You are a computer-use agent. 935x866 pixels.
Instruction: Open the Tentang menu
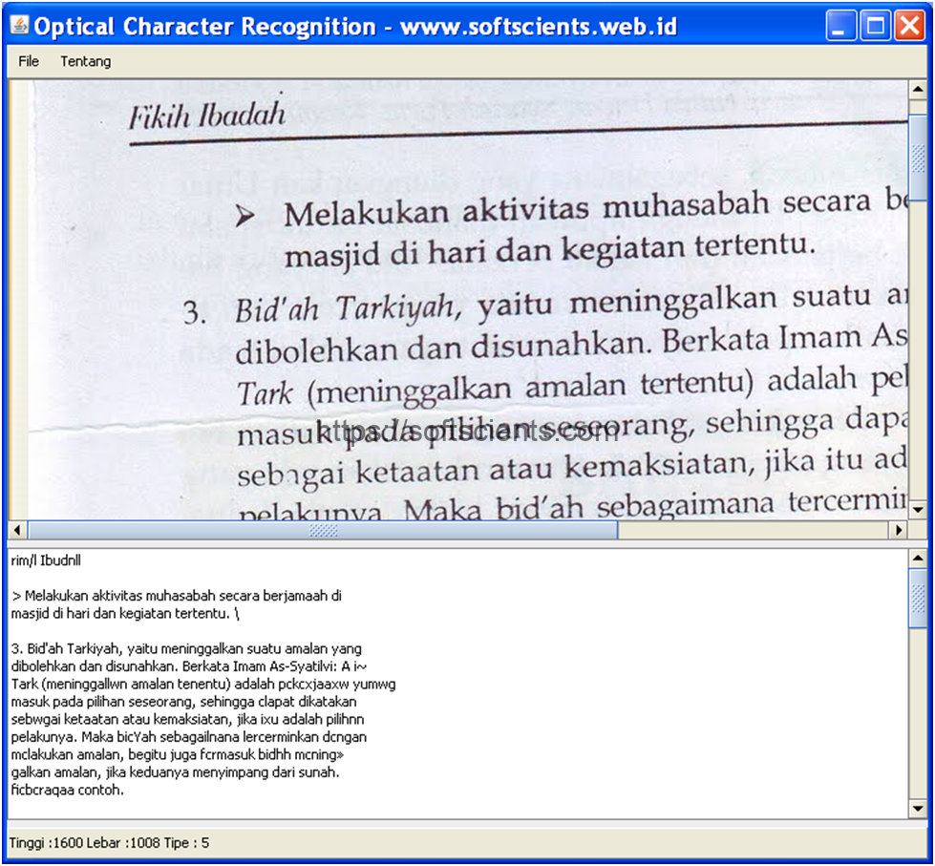[85, 61]
